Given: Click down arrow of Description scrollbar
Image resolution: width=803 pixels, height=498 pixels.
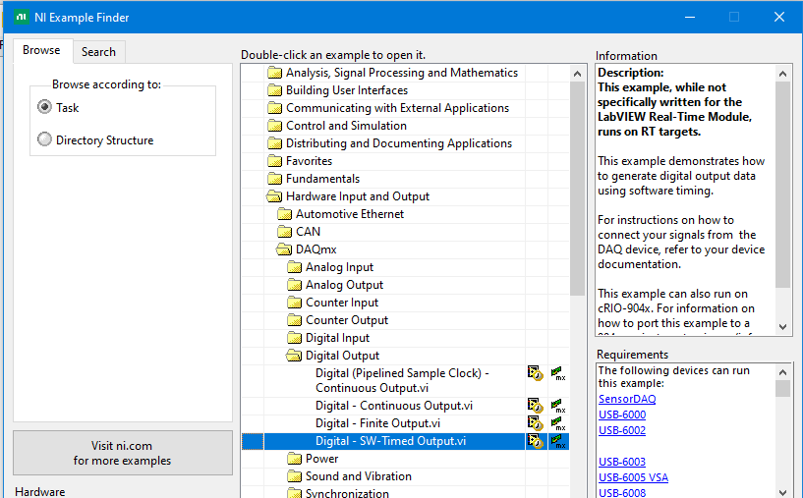Looking at the screenshot, I should (782, 326).
